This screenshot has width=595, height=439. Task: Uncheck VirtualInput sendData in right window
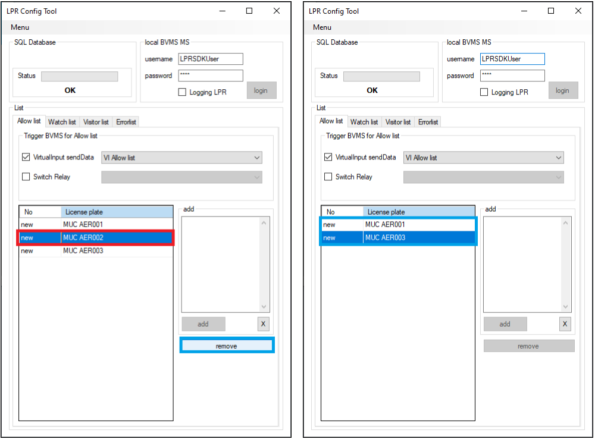click(328, 158)
